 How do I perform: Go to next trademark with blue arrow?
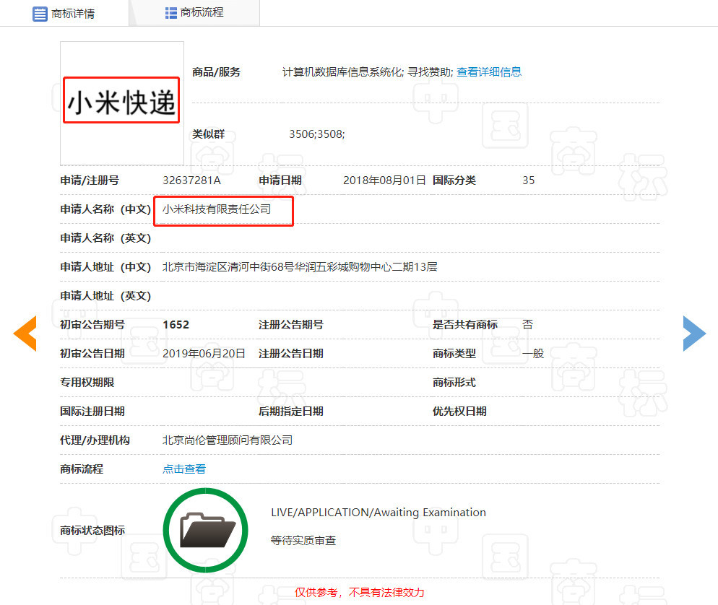click(694, 334)
